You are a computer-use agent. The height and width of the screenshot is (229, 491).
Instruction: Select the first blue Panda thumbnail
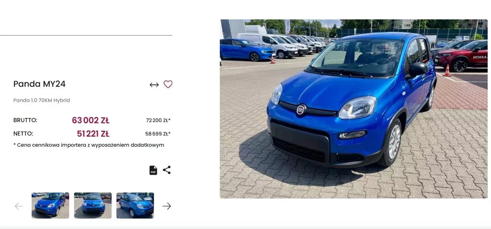[50, 206]
